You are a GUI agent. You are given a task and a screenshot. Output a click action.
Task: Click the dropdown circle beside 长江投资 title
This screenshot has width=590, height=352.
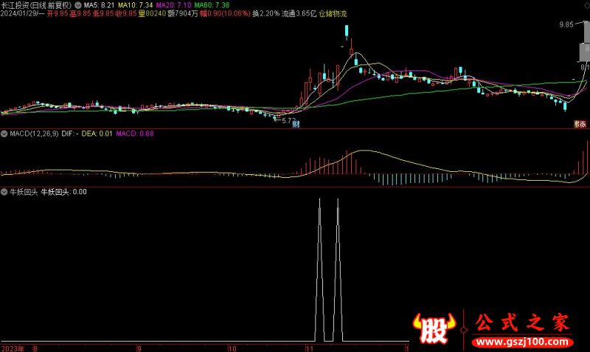[79, 4]
